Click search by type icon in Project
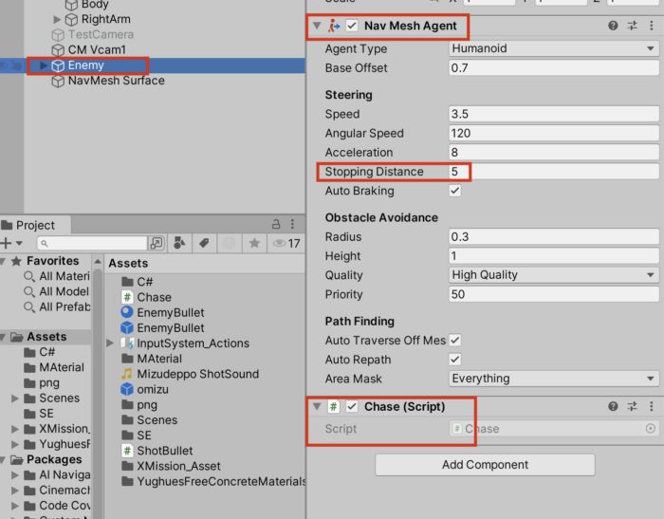Screen dimensions: 664x519 pos(179,244)
